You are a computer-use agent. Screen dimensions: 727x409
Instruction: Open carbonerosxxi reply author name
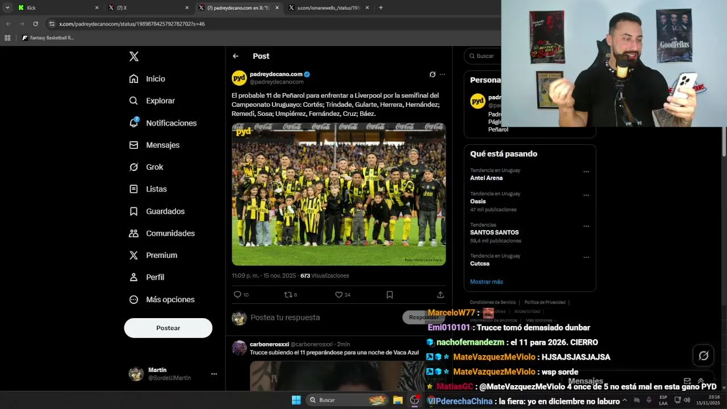pyautogui.click(x=269, y=344)
